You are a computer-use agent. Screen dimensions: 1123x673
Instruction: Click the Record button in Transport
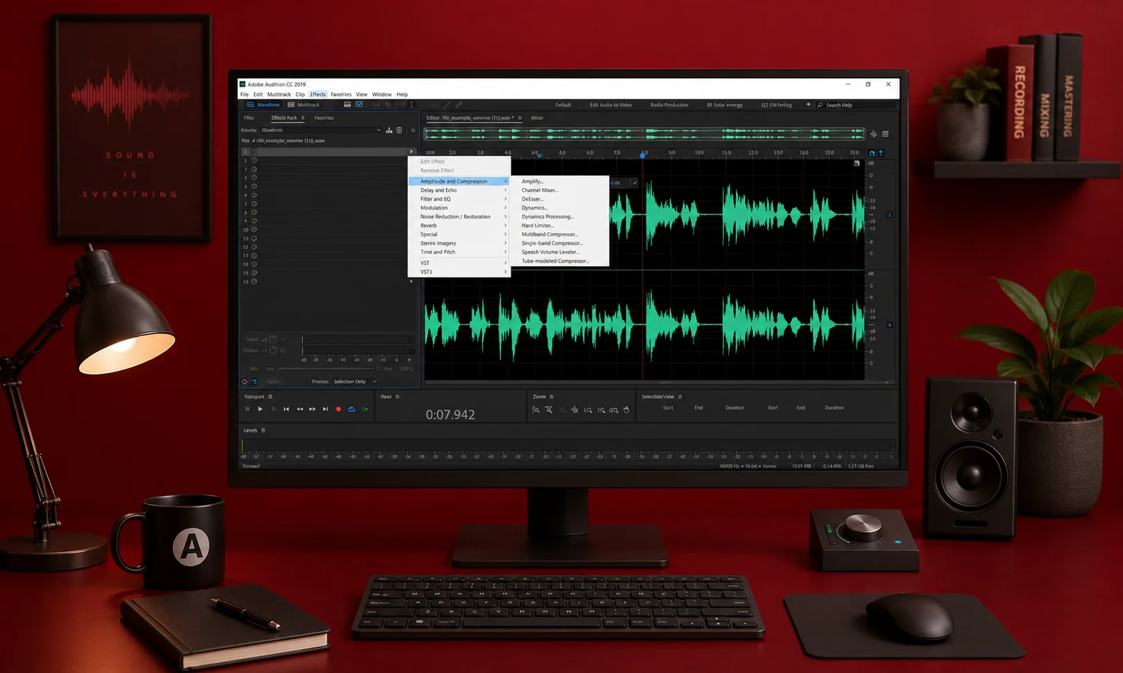[x=338, y=409]
